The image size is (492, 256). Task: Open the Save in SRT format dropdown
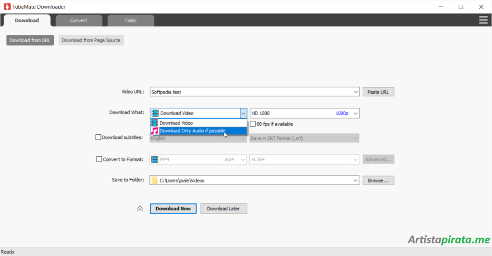click(304, 139)
